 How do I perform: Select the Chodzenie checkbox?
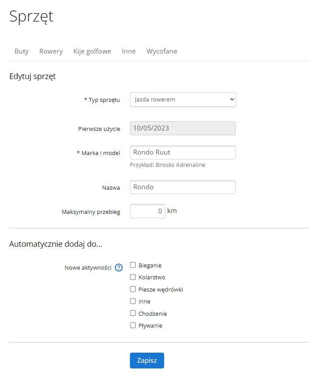click(133, 313)
